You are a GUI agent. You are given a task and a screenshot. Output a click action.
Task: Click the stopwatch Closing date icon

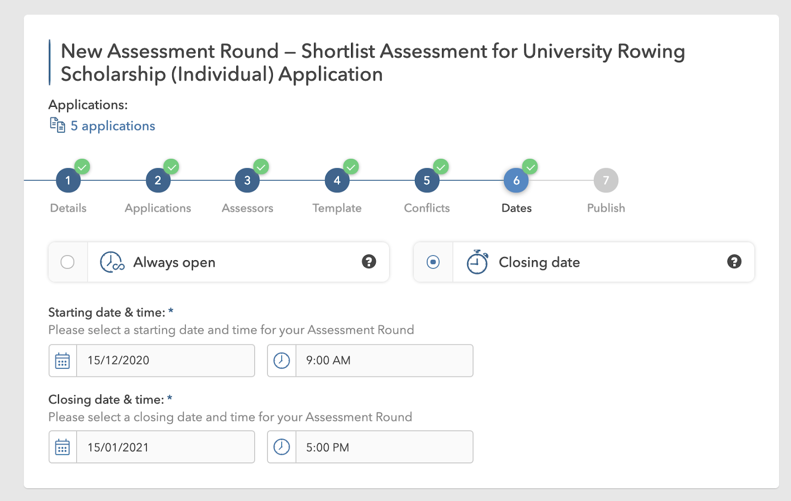[x=477, y=262]
